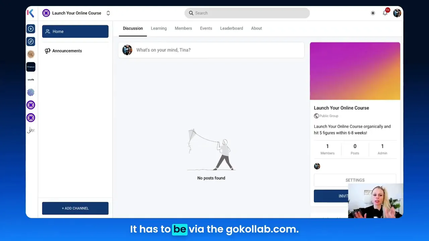
Task: Switch to the About tab
Action: 256,28
